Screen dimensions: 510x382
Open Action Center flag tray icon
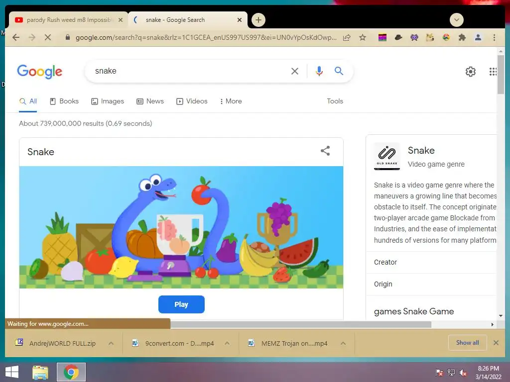(x=439, y=372)
